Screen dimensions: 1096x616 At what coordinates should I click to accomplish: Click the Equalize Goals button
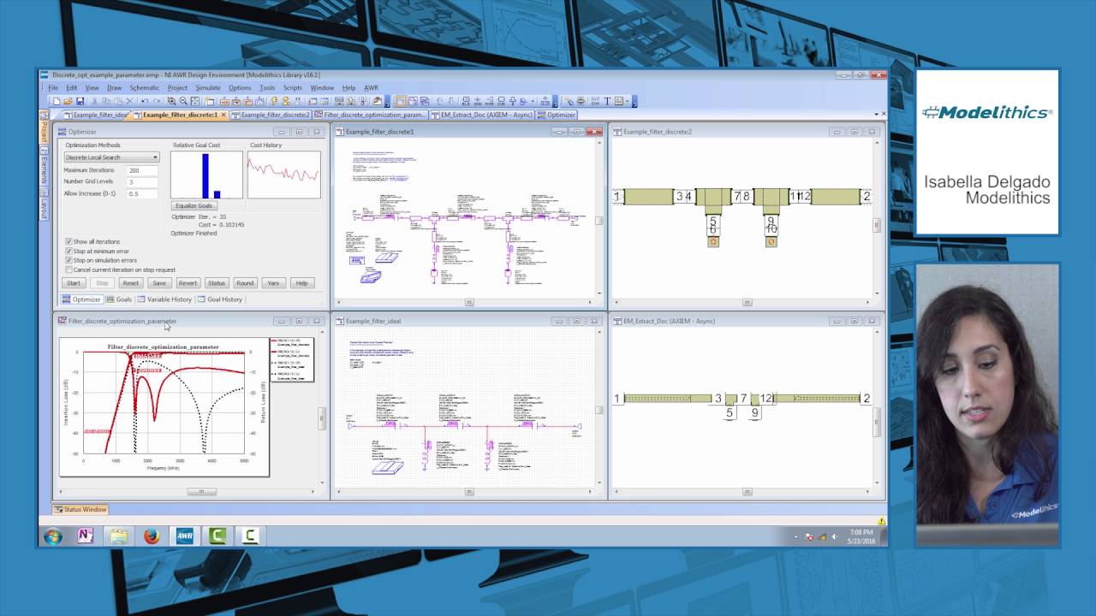point(194,205)
